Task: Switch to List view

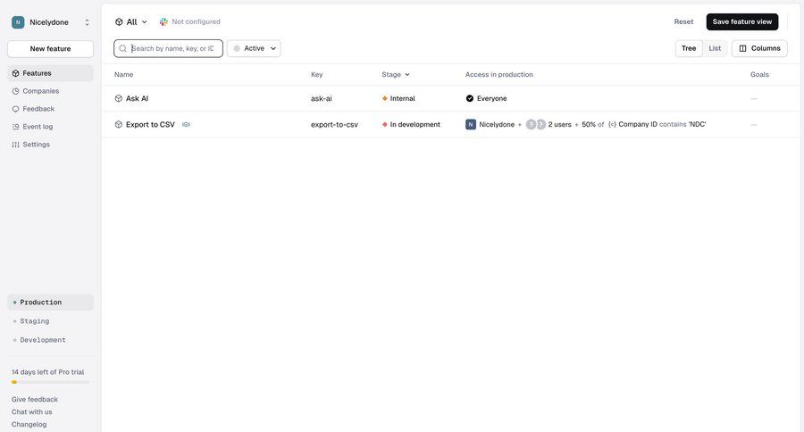Action: pos(715,48)
